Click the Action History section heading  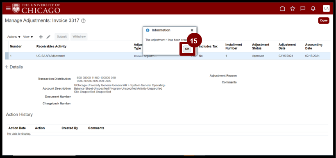[x=19, y=115]
